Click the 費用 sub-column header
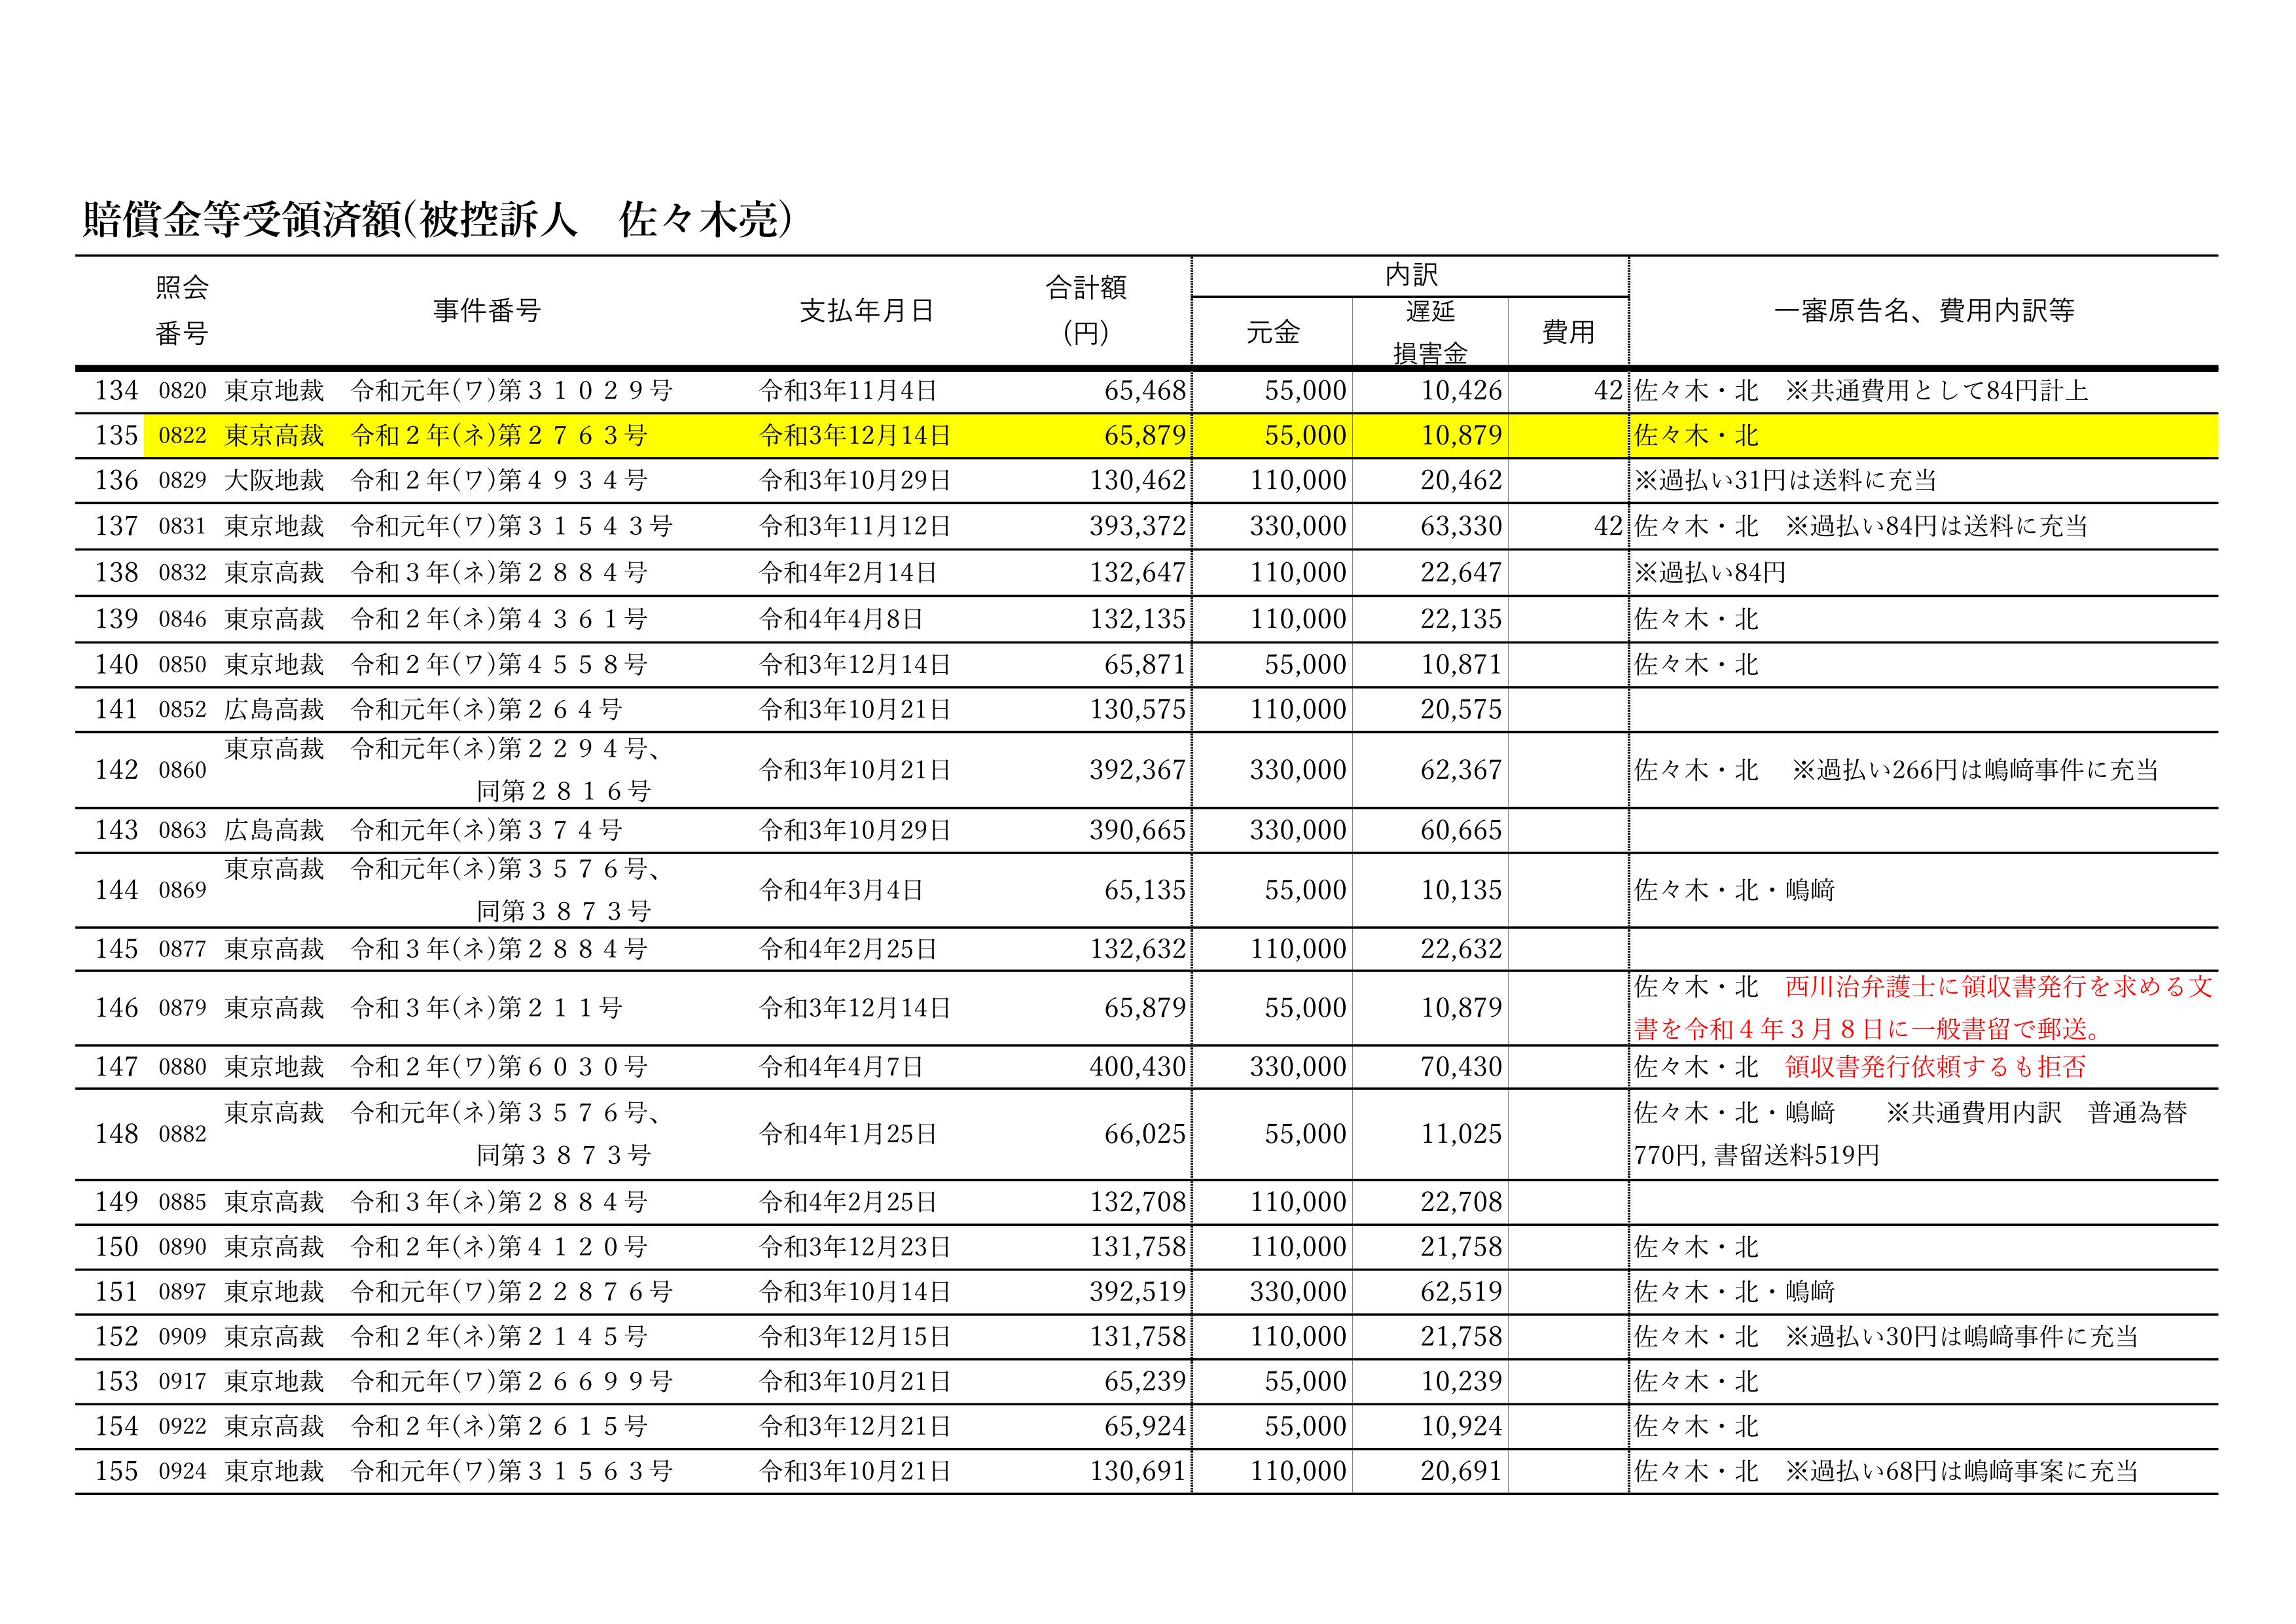2296x1624 pixels. [x=1568, y=333]
